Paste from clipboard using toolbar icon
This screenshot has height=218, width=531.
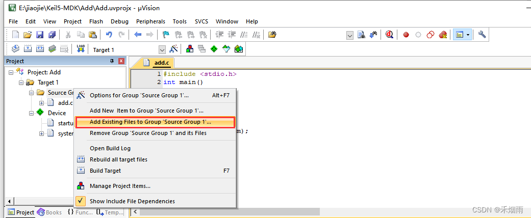92,35
